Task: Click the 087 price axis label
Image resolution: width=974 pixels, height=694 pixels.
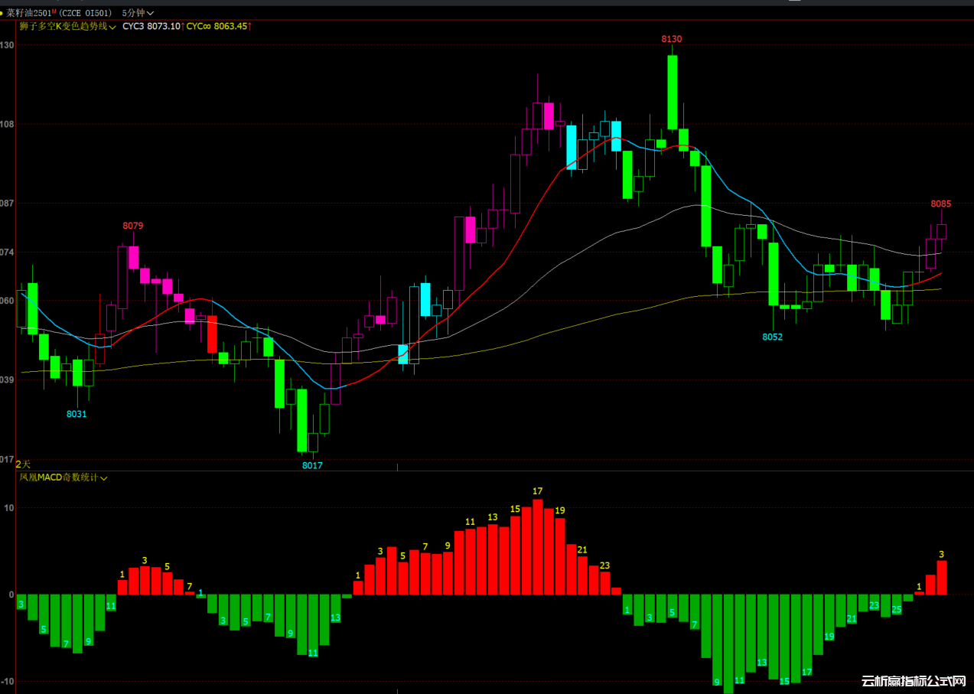Action: point(8,204)
